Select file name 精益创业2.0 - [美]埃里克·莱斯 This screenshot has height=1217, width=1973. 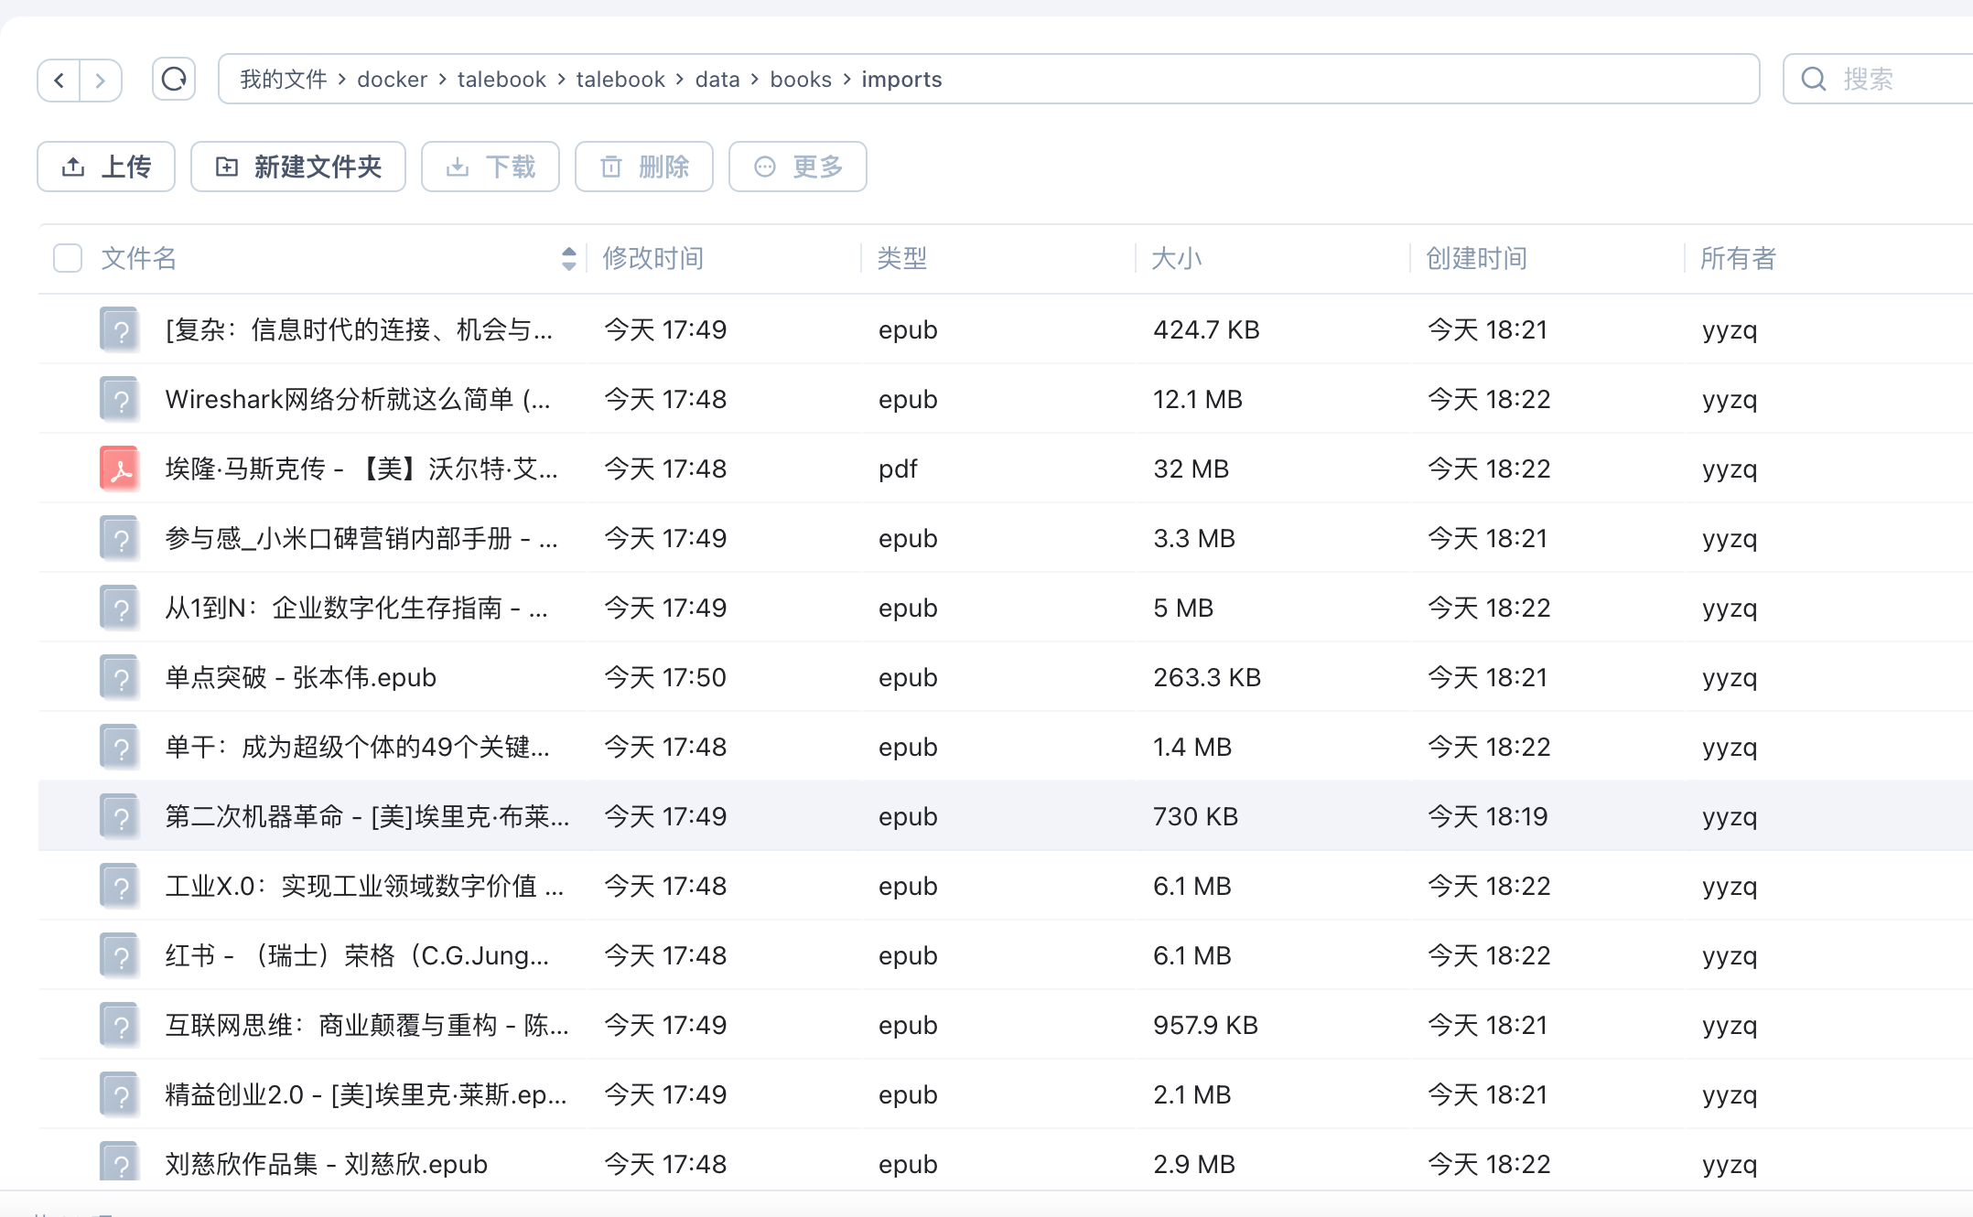click(366, 1094)
